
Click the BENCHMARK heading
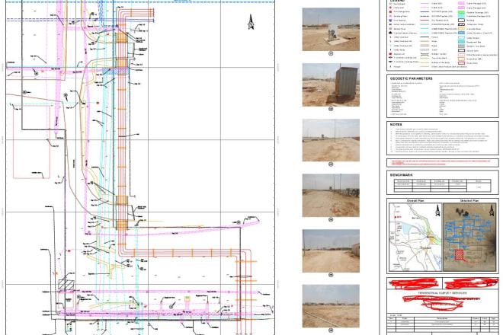[x=401, y=175]
